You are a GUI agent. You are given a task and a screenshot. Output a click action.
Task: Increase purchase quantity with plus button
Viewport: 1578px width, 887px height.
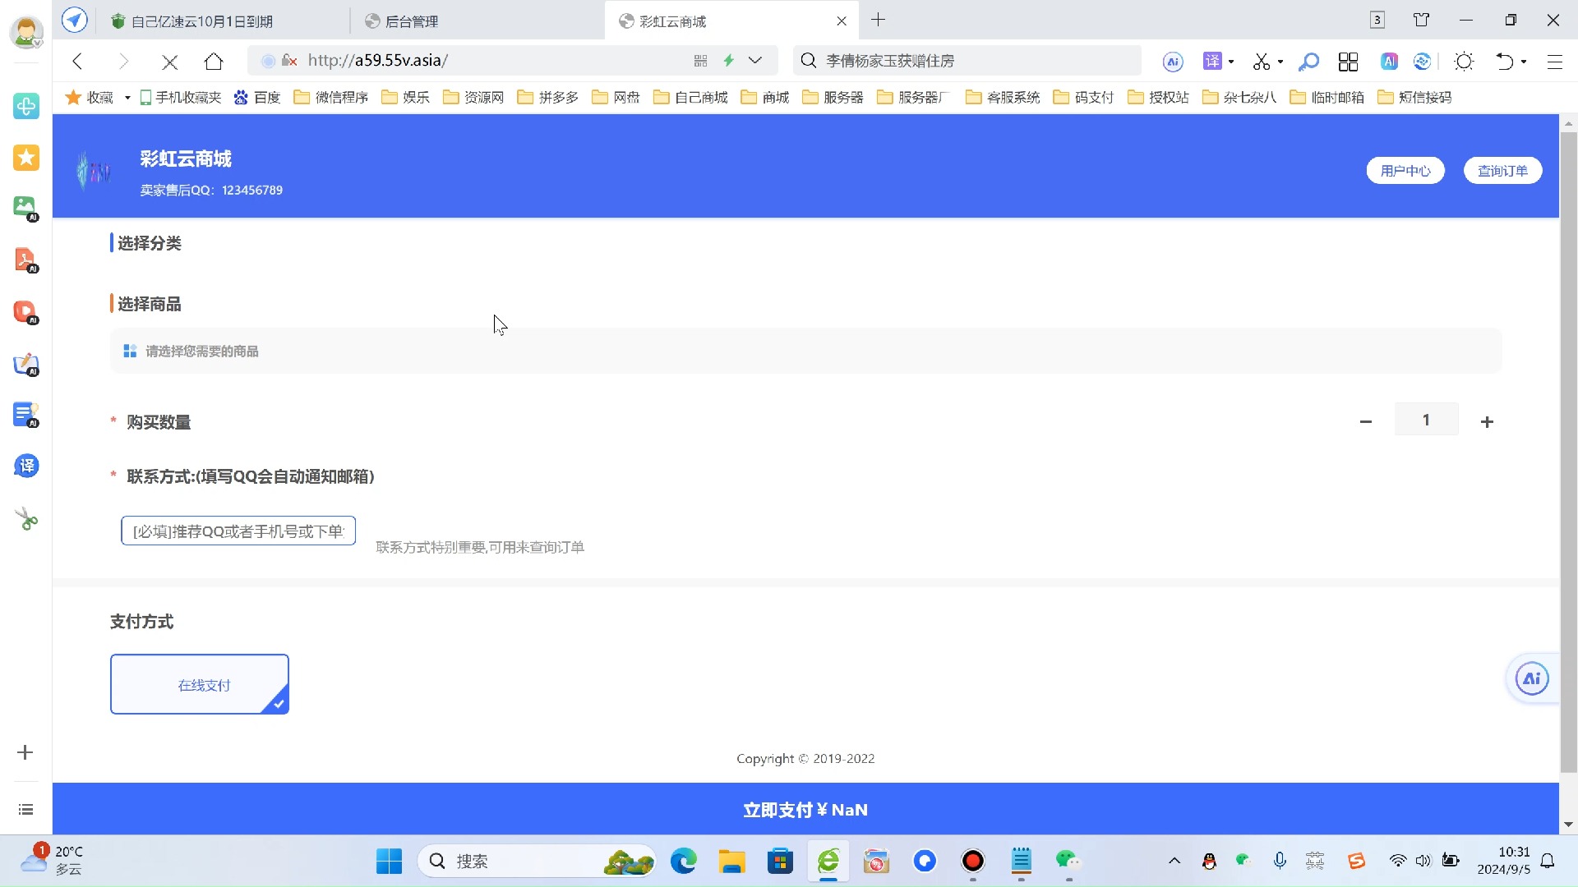[1487, 421]
